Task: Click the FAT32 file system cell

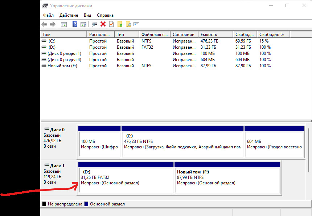Action: tap(147, 47)
